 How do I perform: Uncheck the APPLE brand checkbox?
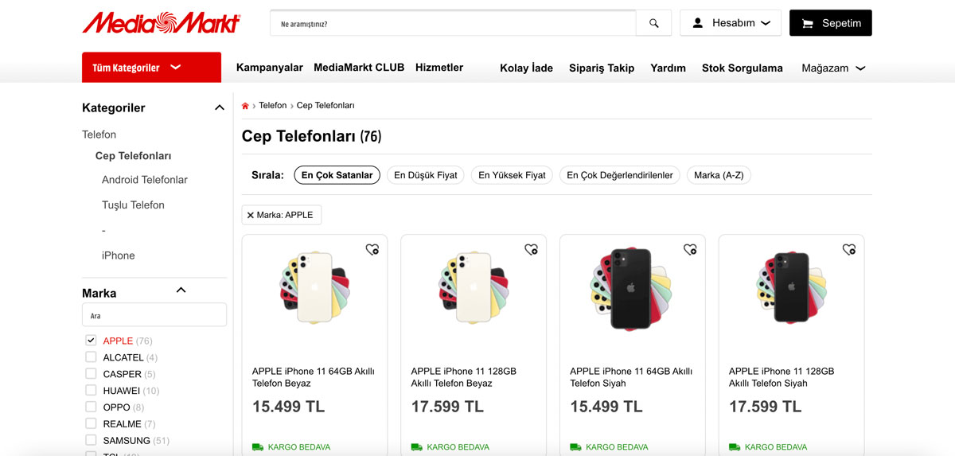pos(91,341)
